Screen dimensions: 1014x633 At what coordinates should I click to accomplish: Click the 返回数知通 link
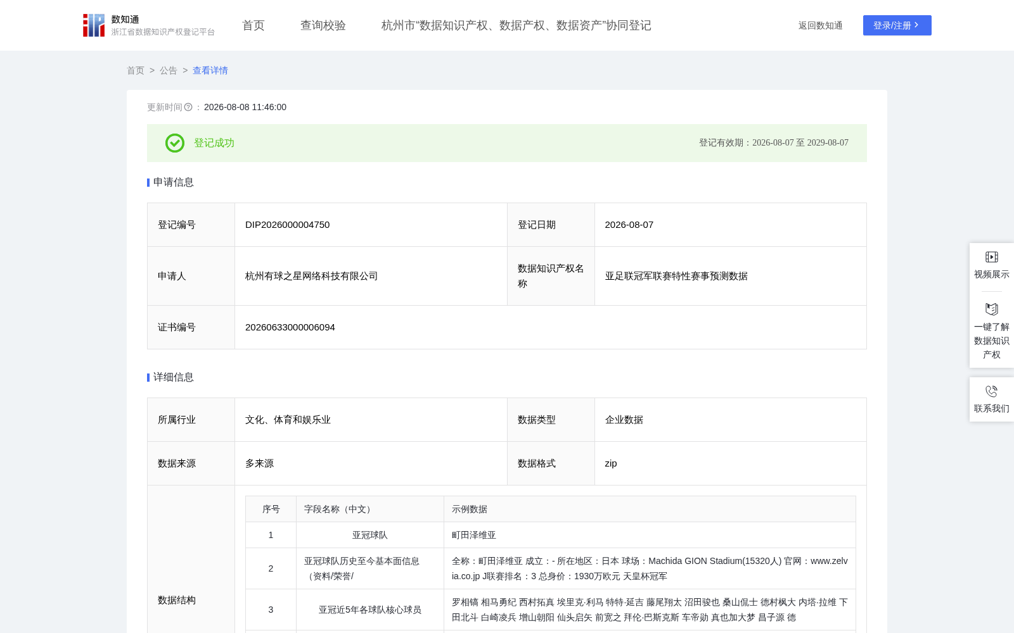(821, 25)
